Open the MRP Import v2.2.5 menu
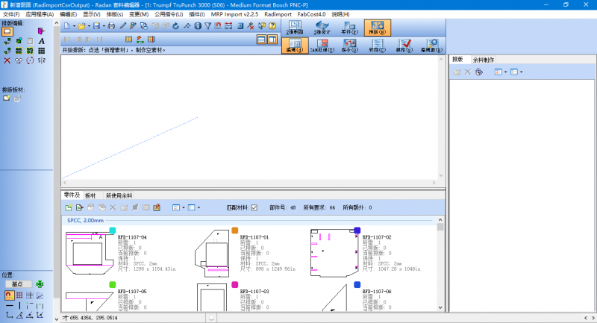 click(x=234, y=14)
